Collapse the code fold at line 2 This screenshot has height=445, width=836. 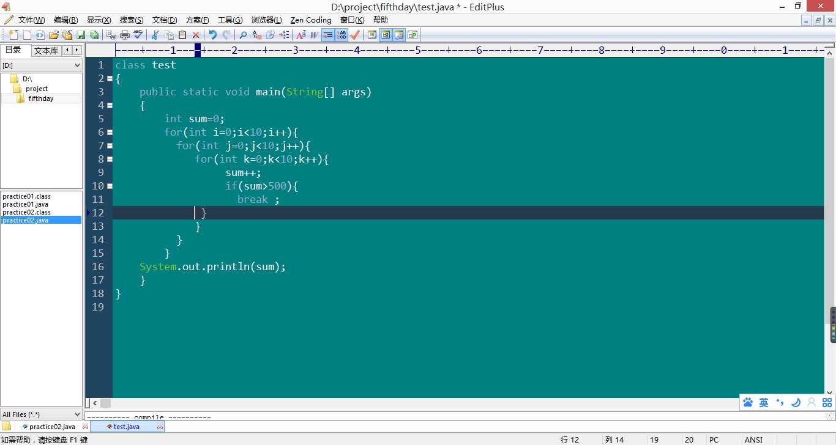click(x=110, y=78)
